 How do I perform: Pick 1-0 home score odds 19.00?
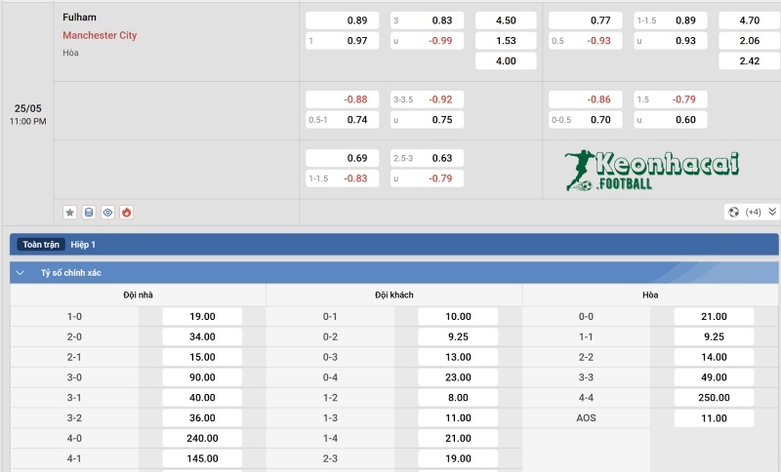coord(203,316)
